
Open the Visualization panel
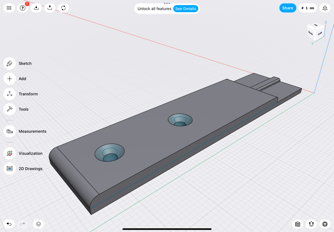(x=10, y=153)
